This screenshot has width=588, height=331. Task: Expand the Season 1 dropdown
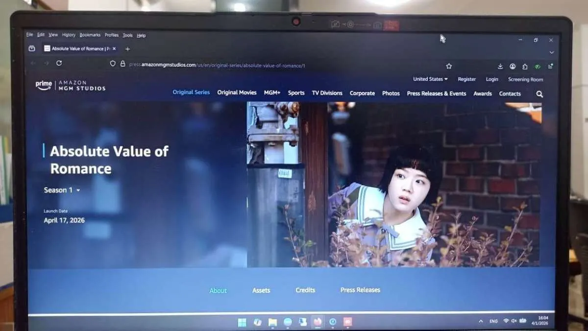coord(61,190)
